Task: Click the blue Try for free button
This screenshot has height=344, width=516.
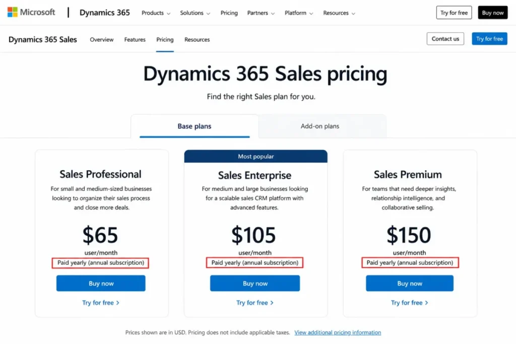Action: click(x=489, y=38)
